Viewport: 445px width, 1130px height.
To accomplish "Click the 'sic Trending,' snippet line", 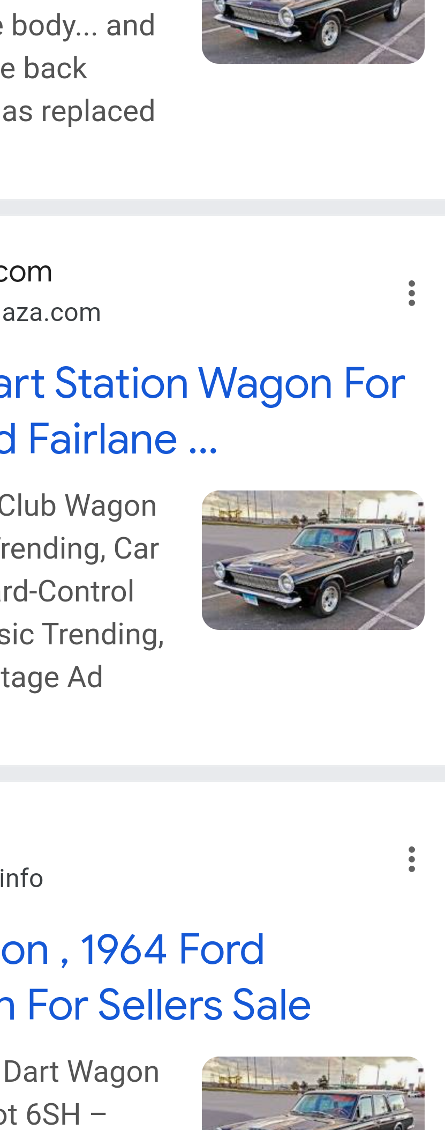I will click(x=82, y=634).
